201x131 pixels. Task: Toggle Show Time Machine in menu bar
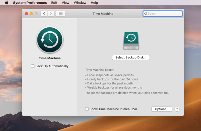(x=87, y=109)
